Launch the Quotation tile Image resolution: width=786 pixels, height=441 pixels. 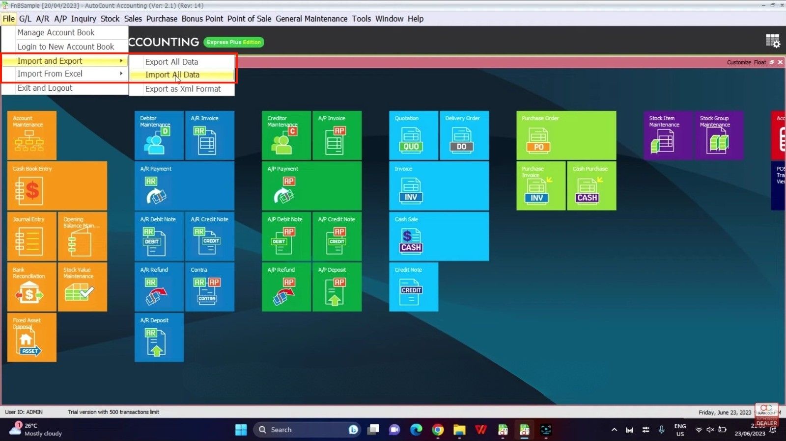(x=413, y=135)
